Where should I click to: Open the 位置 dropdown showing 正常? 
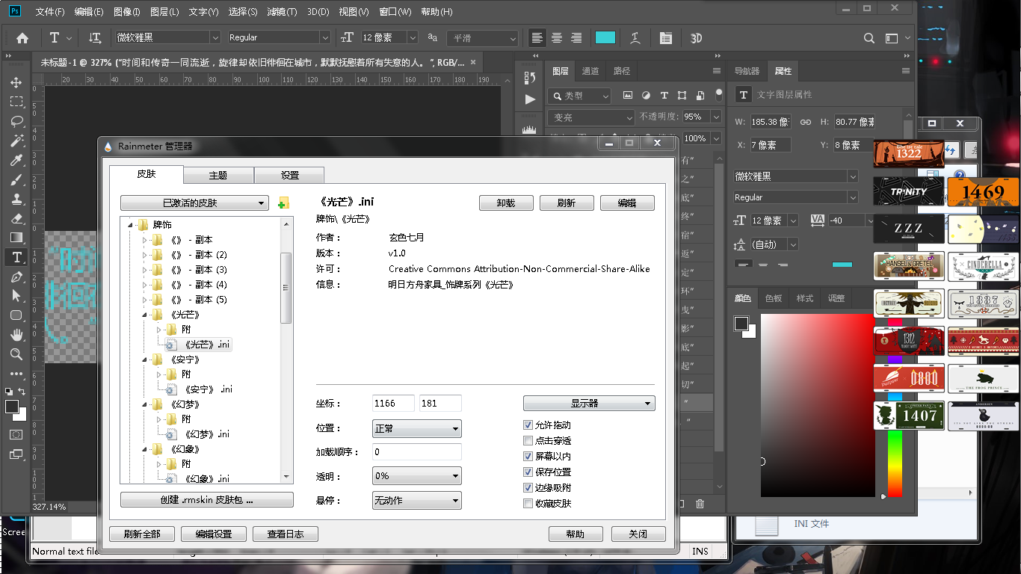coord(417,429)
